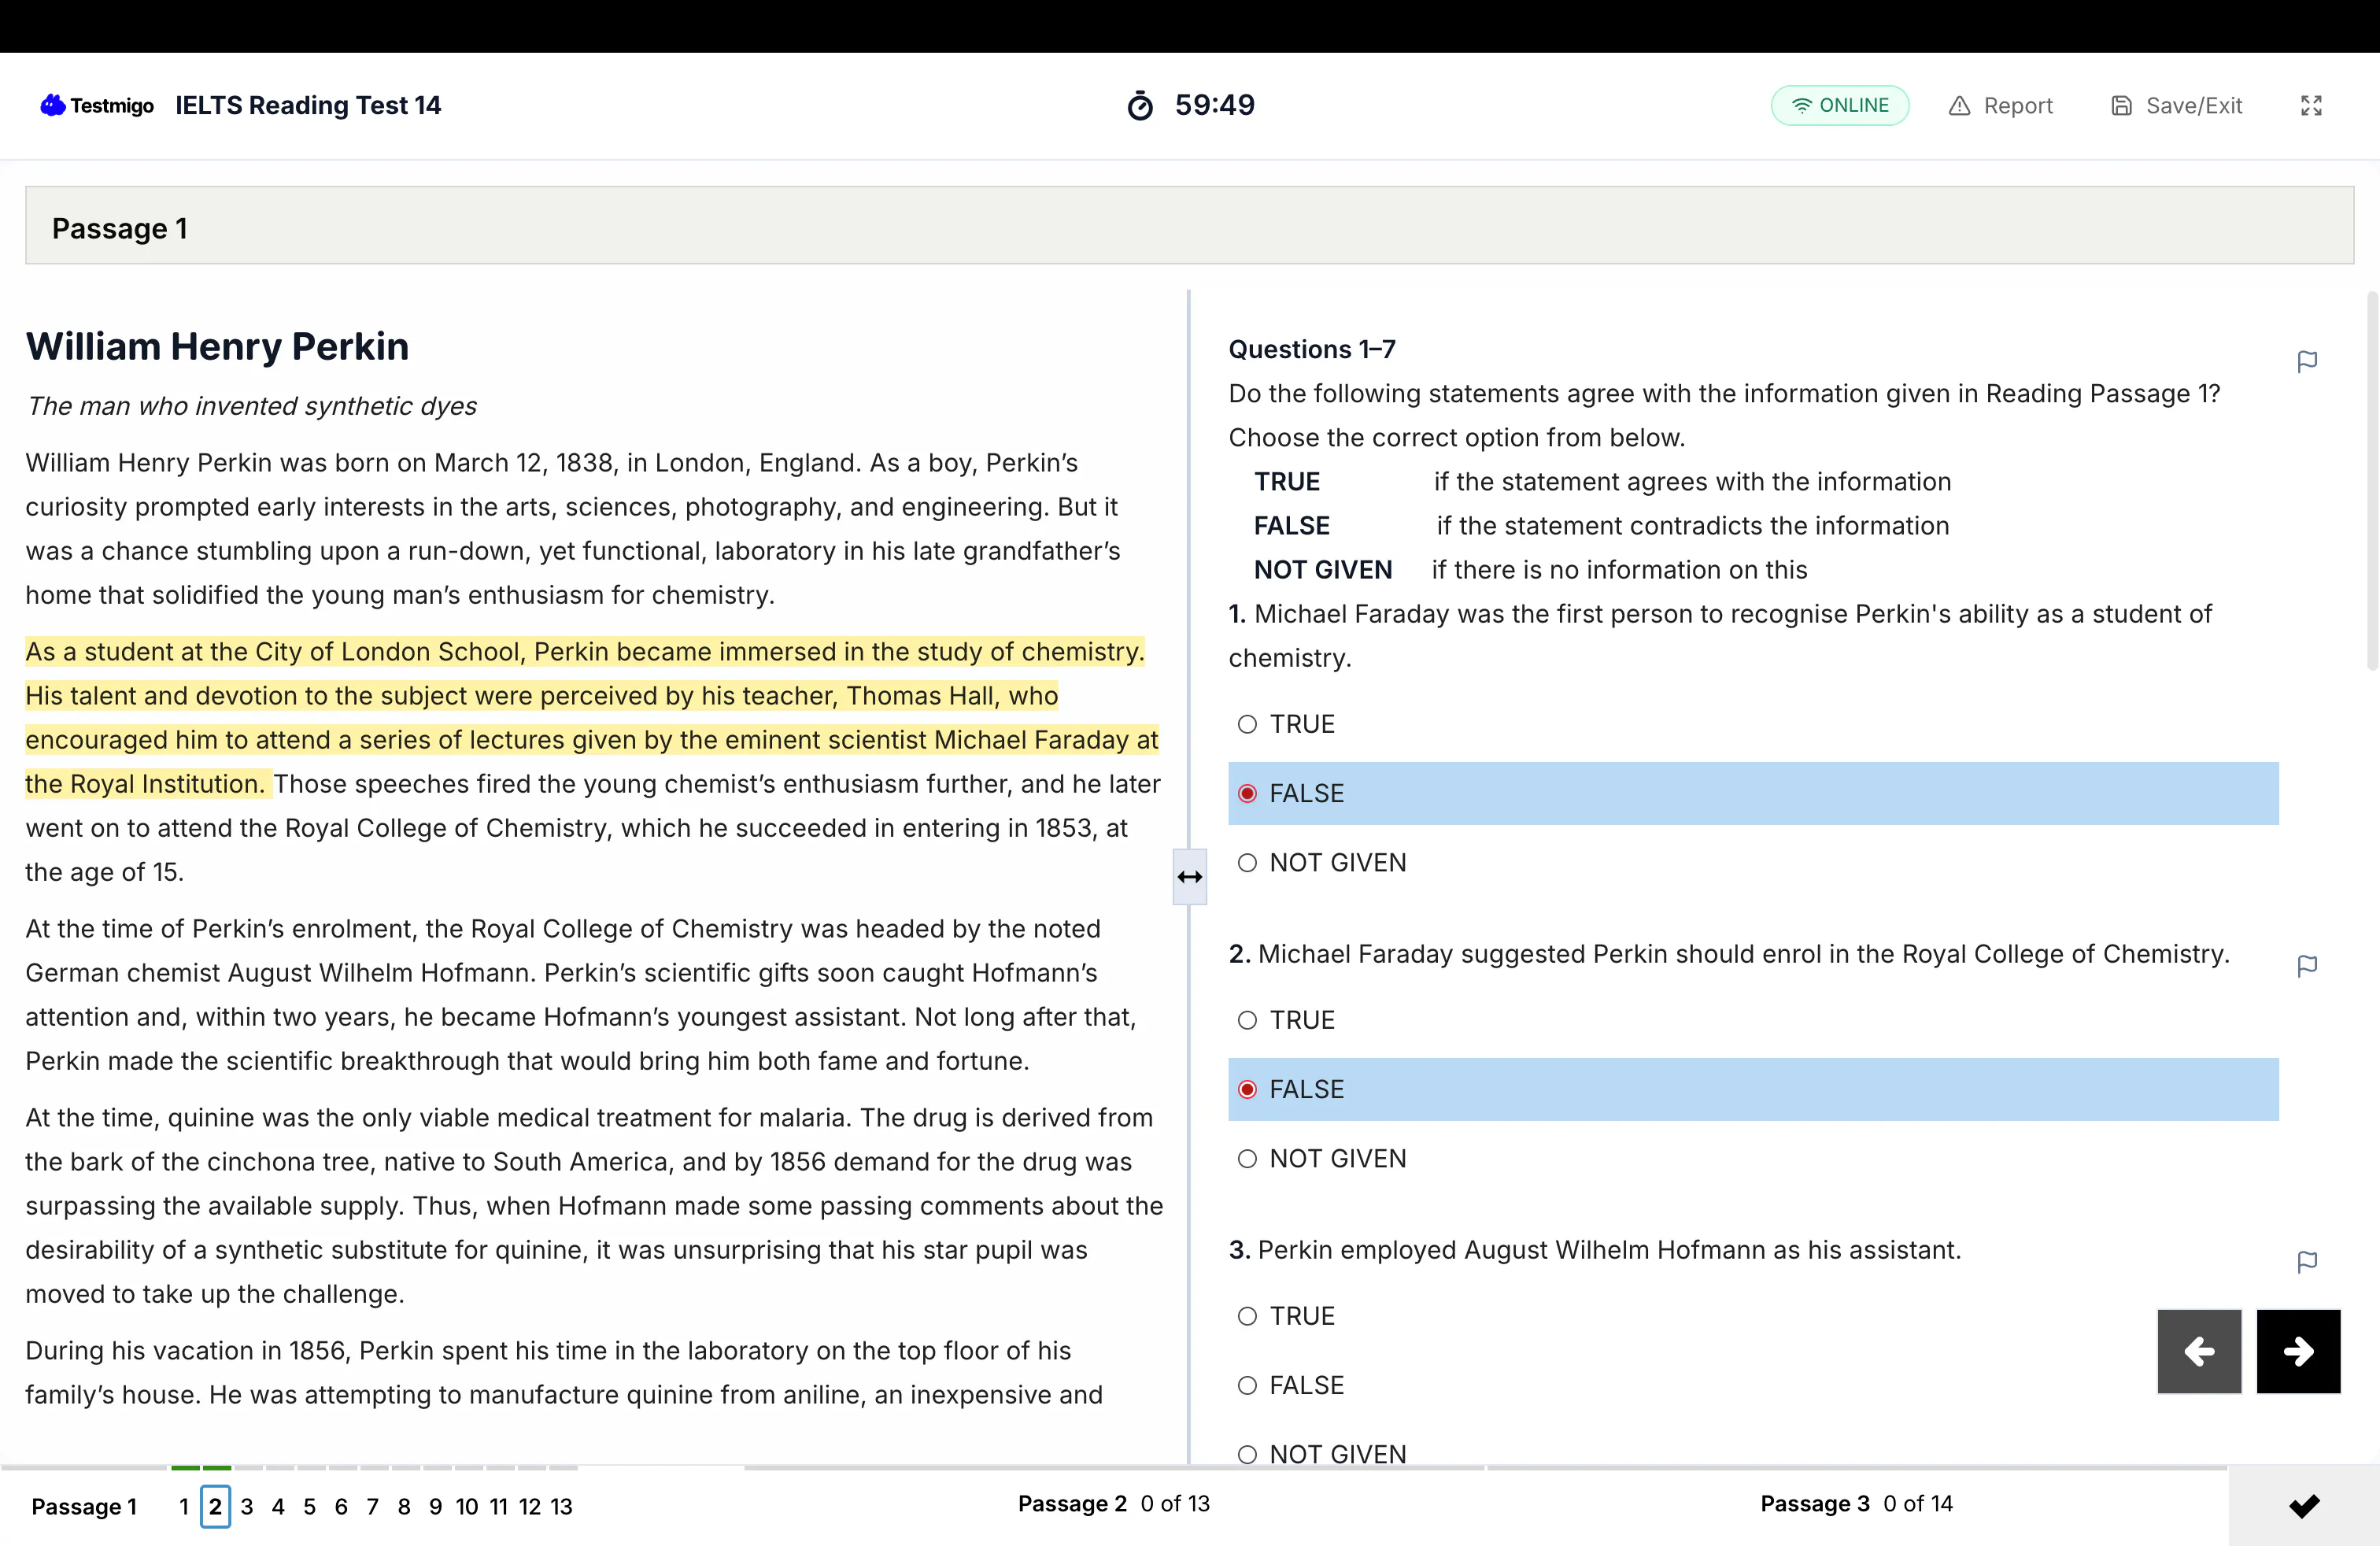Flag the Questions 1–7 instructions section

(2307, 362)
